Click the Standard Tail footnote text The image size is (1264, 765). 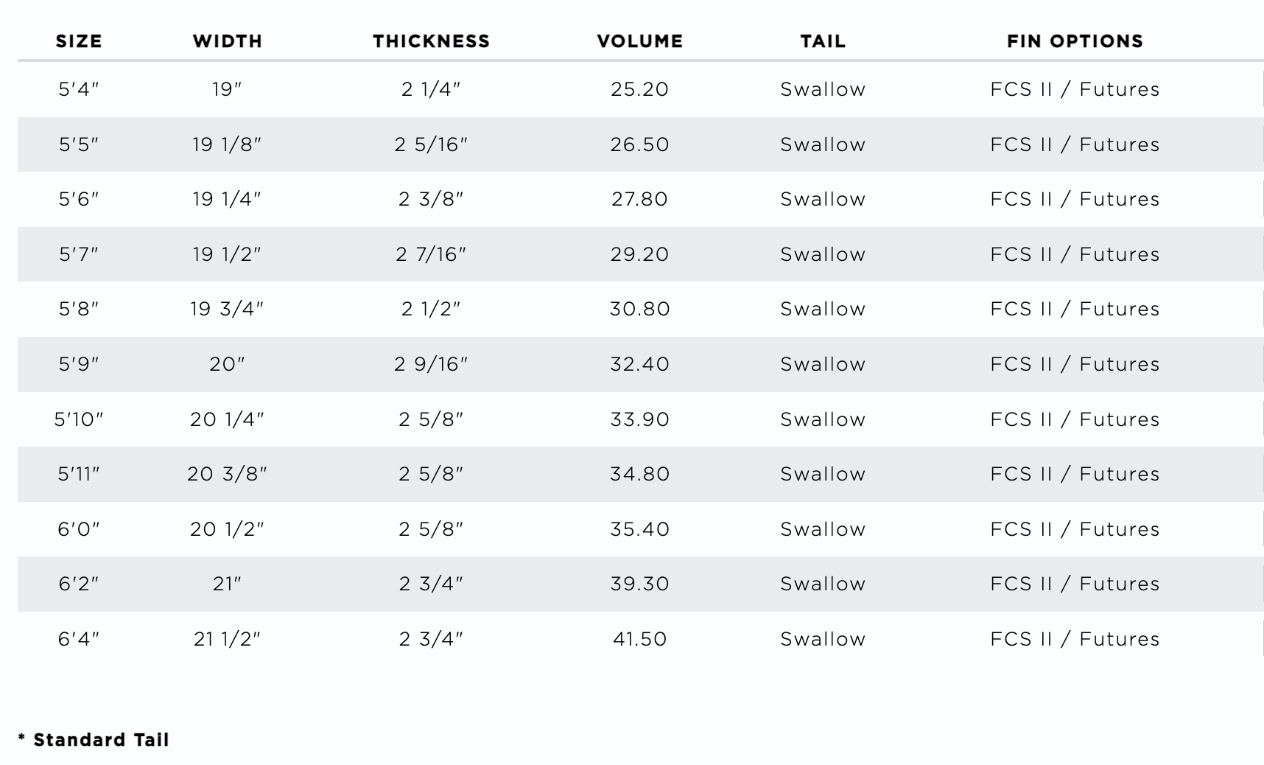click(101, 740)
